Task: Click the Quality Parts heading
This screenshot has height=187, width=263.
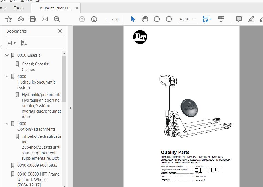Action: pos(175,152)
